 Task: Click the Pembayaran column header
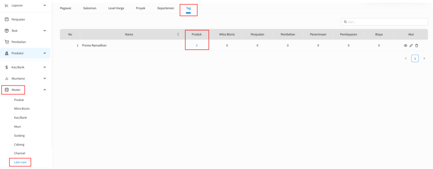[348, 35]
